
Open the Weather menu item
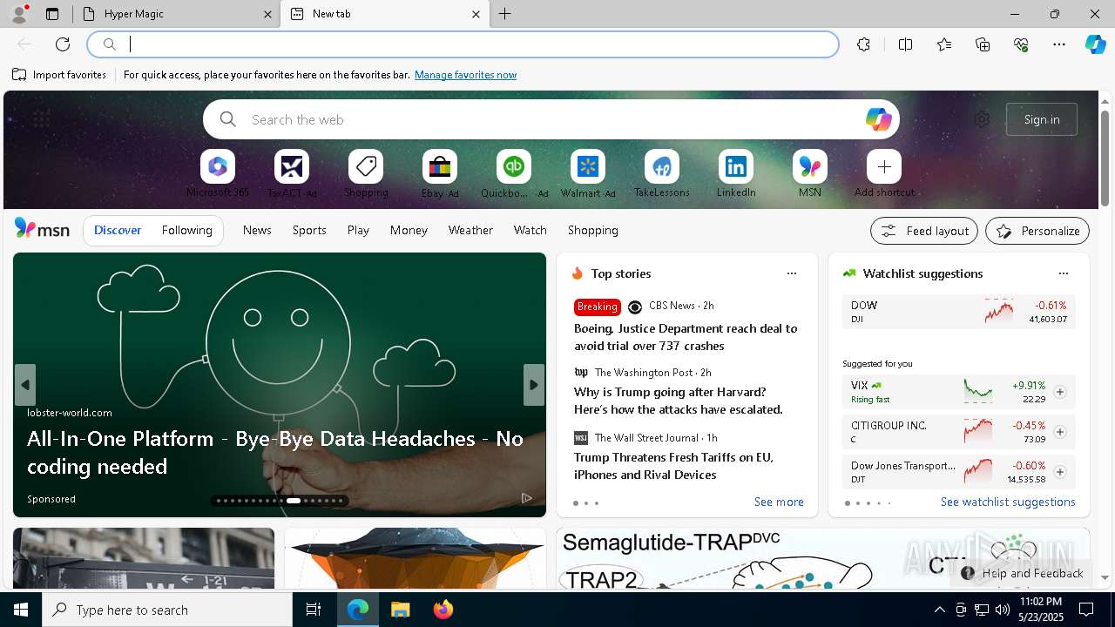(470, 230)
